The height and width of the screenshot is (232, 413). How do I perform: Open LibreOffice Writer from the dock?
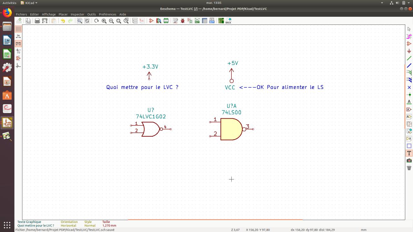[7, 40]
